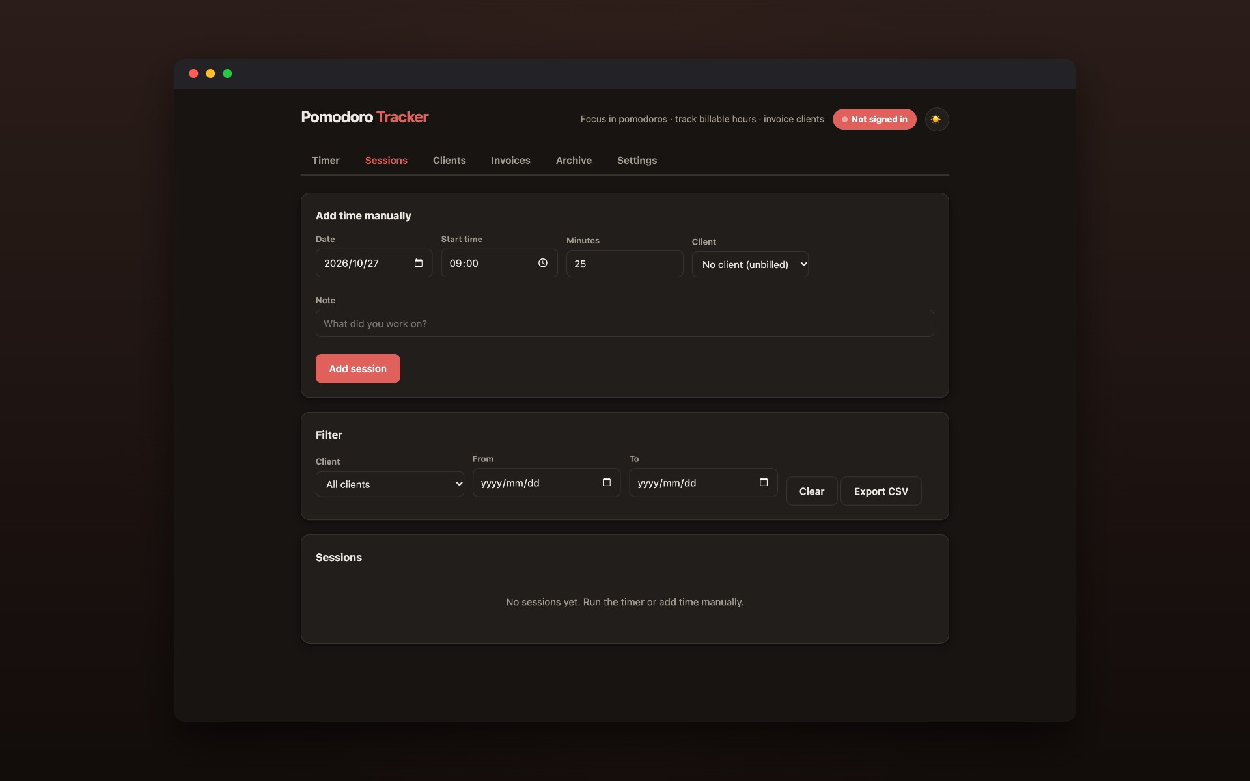
Task: Click the red close window dot
Action: [x=193, y=74]
